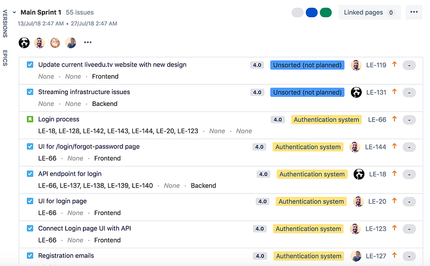Click assignee avatar on LE-123 row

click(355, 229)
